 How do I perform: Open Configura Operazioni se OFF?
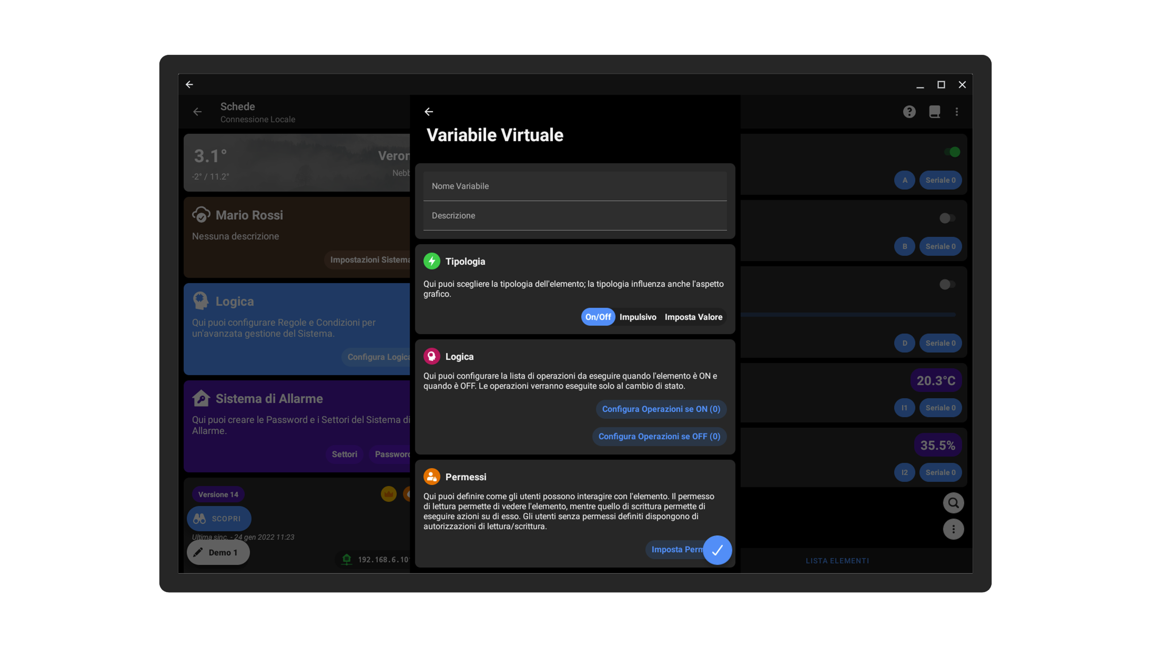point(659,436)
